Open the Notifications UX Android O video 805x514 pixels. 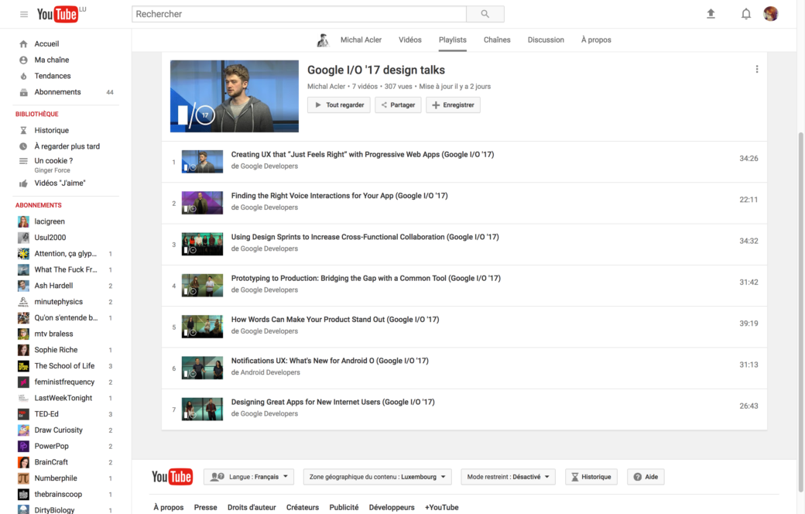click(x=330, y=361)
